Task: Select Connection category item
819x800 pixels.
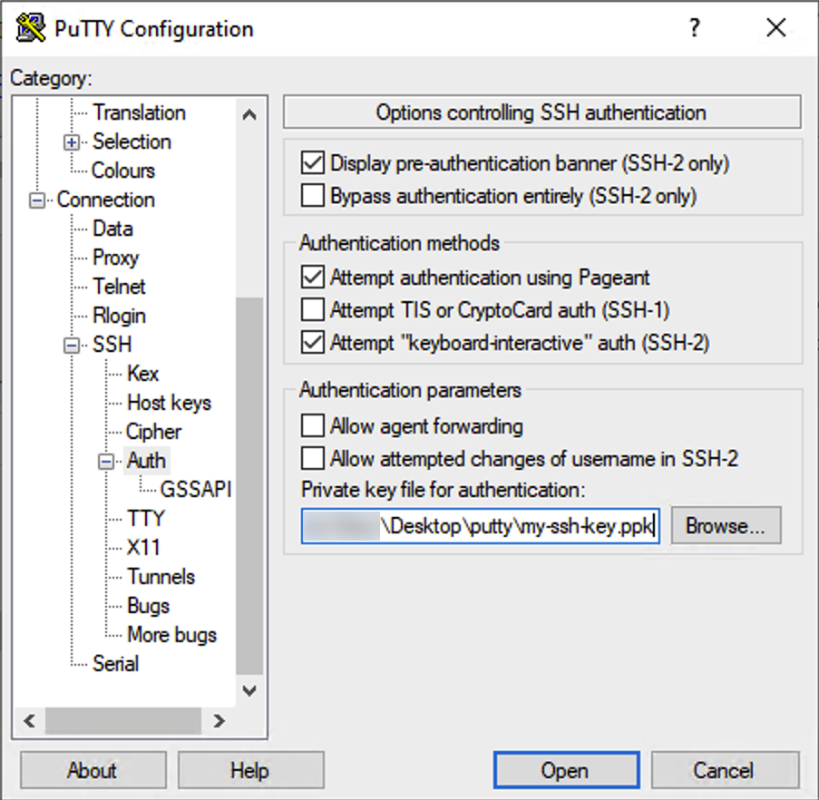Action: tap(105, 200)
